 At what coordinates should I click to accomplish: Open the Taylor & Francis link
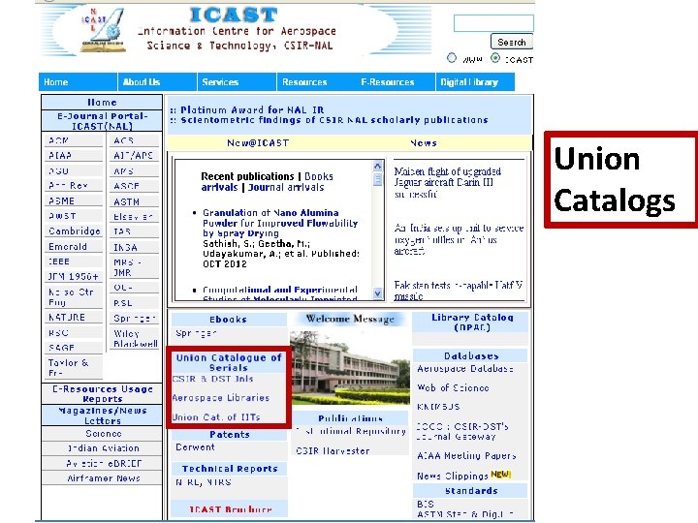tap(68, 368)
